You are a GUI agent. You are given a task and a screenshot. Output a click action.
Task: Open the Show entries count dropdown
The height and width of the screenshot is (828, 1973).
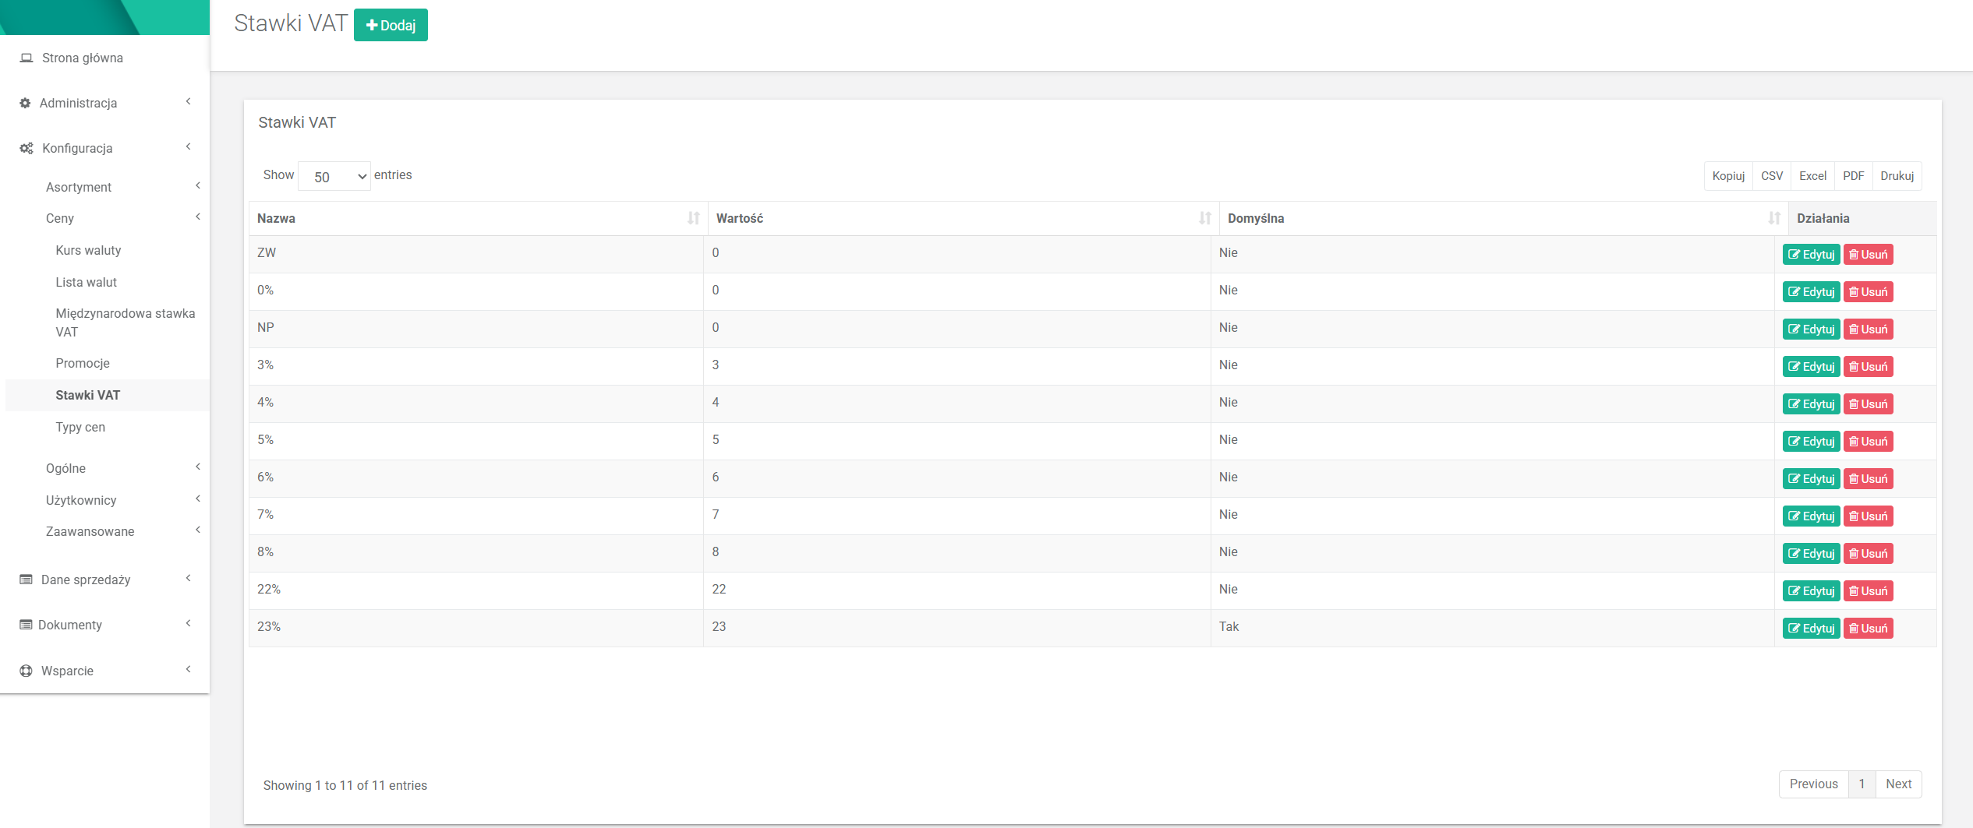334,177
